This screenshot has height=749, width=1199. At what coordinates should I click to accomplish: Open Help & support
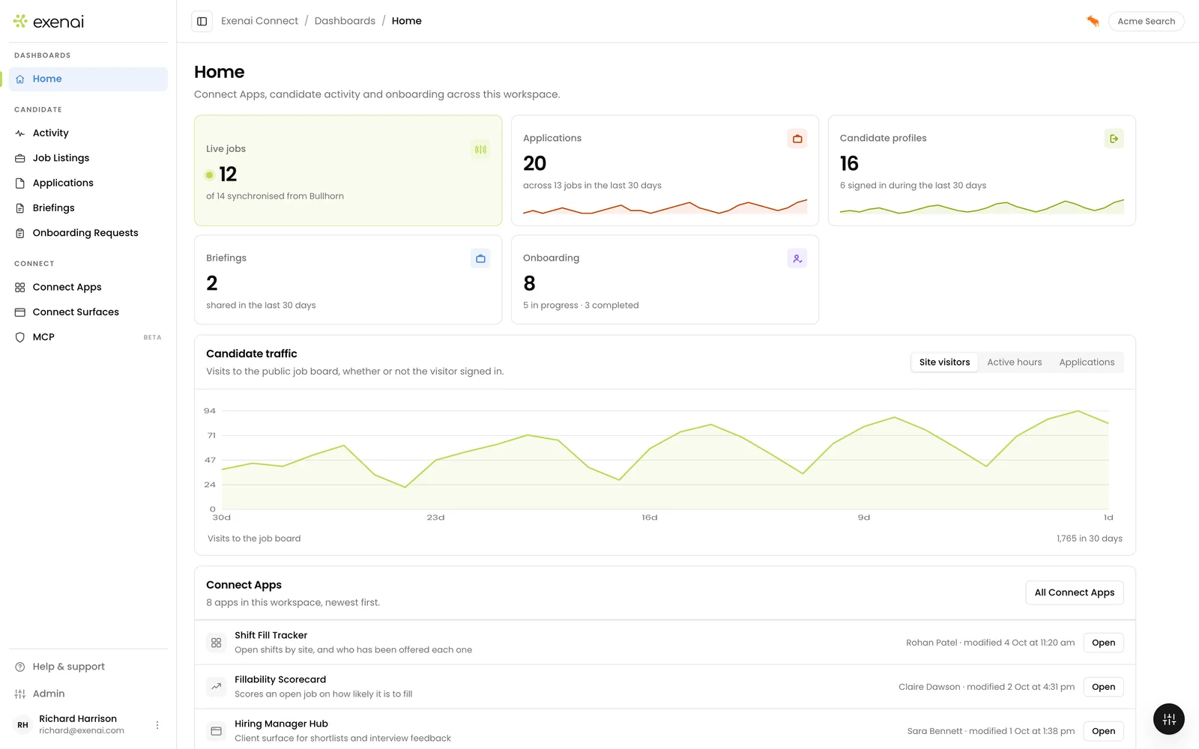[x=88, y=667]
